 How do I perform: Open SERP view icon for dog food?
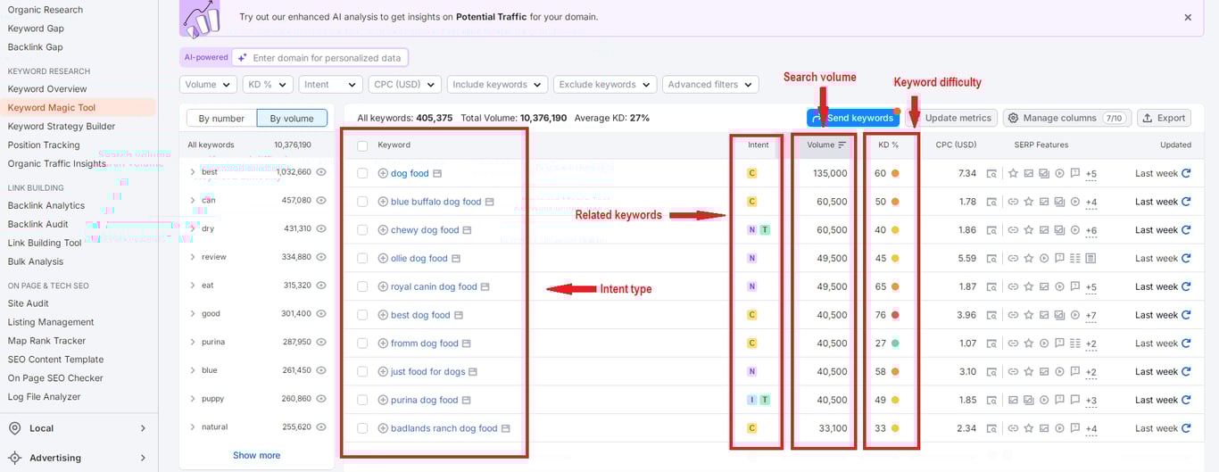point(991,173)
